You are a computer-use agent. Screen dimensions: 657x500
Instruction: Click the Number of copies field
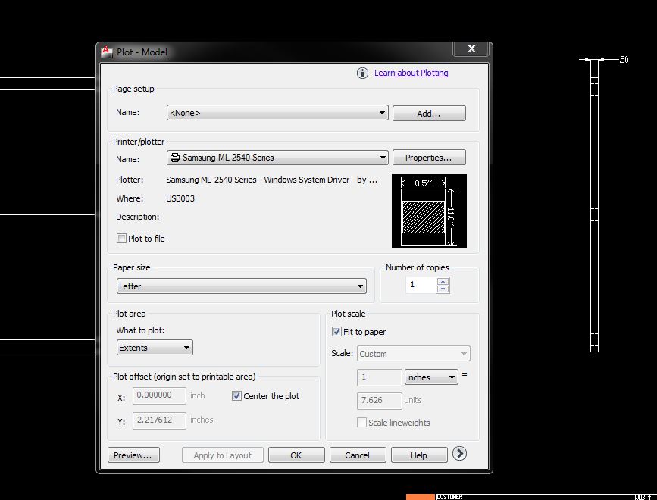pos(421,285)
